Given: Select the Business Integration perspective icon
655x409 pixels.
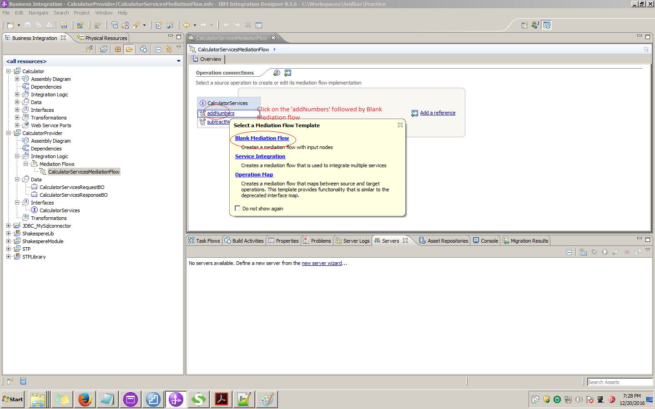Looking at the screenshot, I should [x=547, y=25].
